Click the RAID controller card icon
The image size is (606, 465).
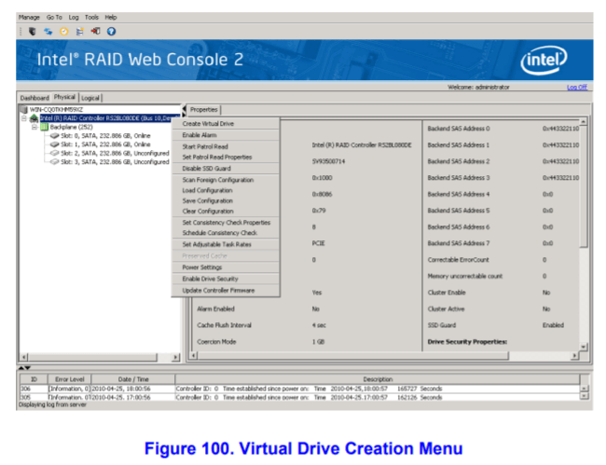pos(34,118)
